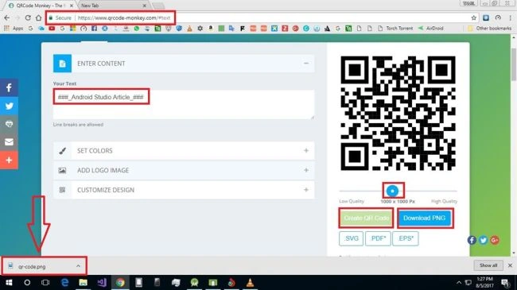Viewport: 517px width, 290px height.
Task: Click Create QR Code button
Action: click(x=366, y=218)
